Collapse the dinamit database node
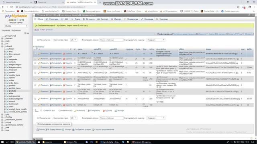This screenshot has height=144, width=257. [x=2, y=46]
